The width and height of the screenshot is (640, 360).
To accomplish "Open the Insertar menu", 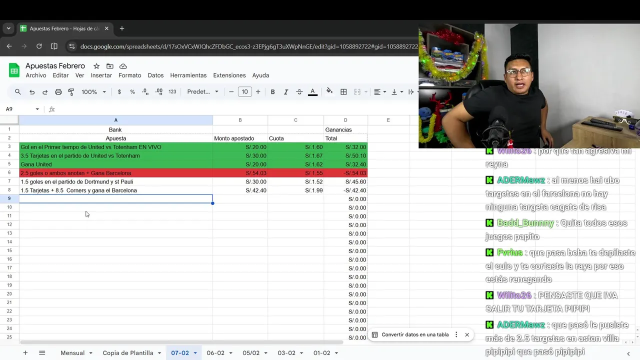I will coord(101,75).
